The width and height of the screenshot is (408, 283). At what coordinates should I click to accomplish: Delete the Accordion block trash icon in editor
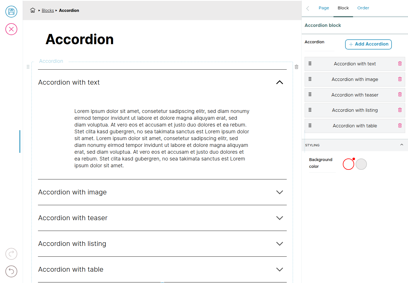tap(296, 67)
